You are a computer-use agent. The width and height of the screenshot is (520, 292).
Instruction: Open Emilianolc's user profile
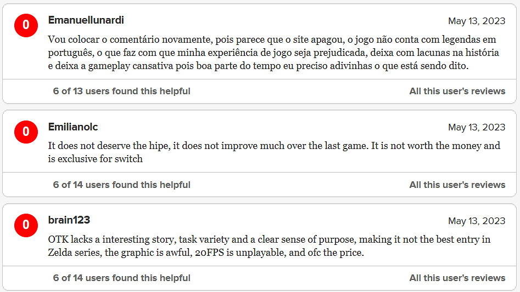(73, 127)
